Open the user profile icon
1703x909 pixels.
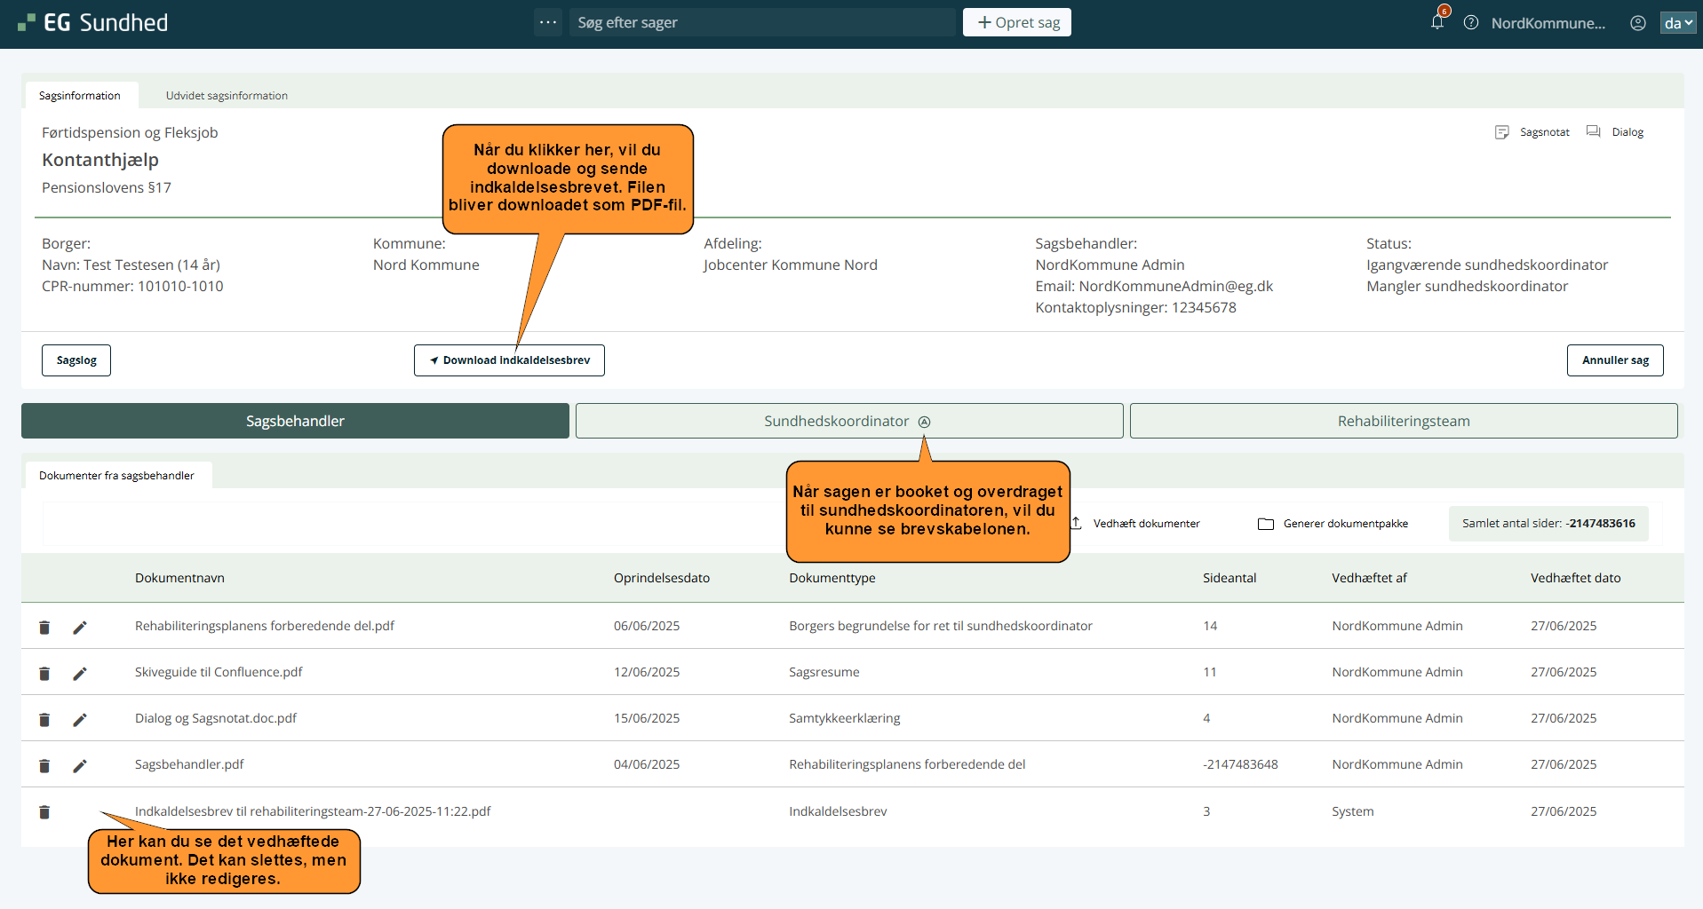click(1638, 23)
